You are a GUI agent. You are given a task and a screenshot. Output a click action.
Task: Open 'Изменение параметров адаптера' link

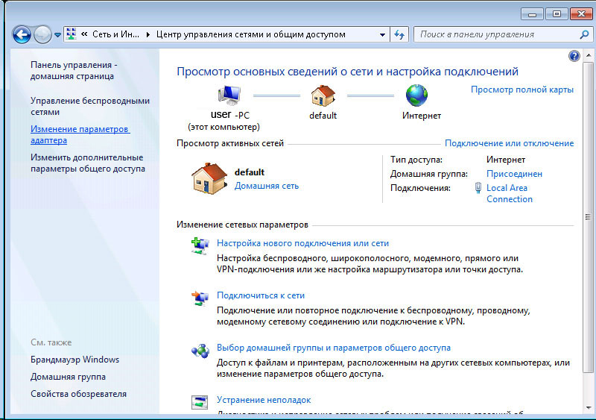point(80,134)
